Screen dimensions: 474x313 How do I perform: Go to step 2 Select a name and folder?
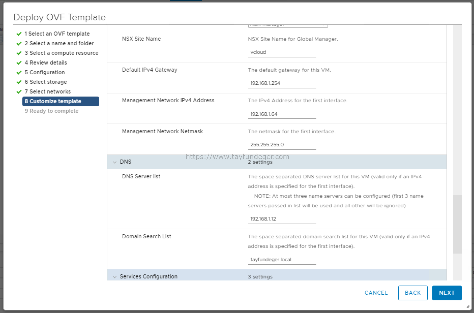tap(59, 43)
